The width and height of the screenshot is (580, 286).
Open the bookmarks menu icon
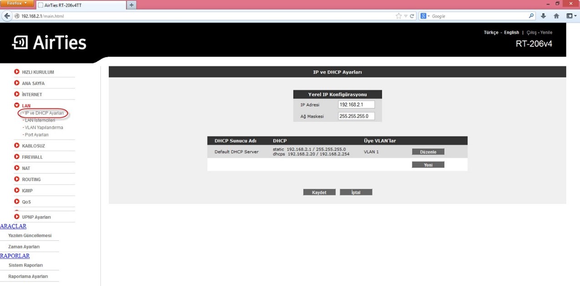pos(571,16)
